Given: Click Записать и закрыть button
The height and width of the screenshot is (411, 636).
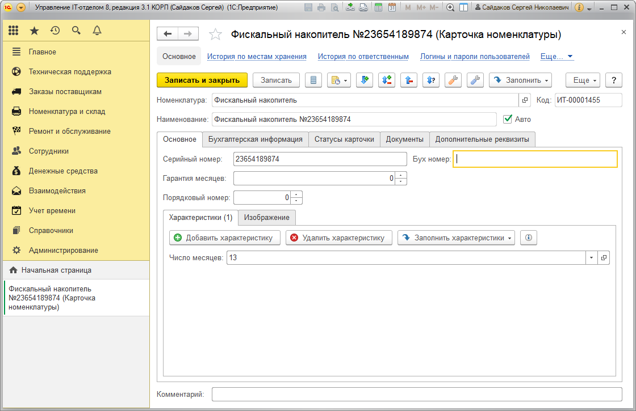Looking at the screenshot, I should click(x=202, y=80).
